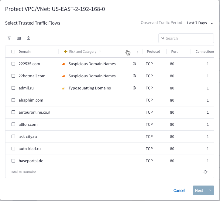Click the download/export icon

(x=29, y=38)
